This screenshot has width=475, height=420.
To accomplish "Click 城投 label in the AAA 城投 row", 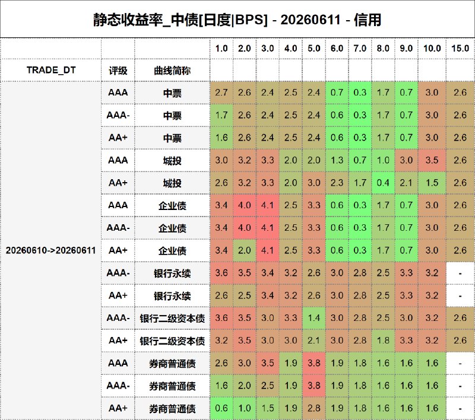I will (x=172, y=161).
